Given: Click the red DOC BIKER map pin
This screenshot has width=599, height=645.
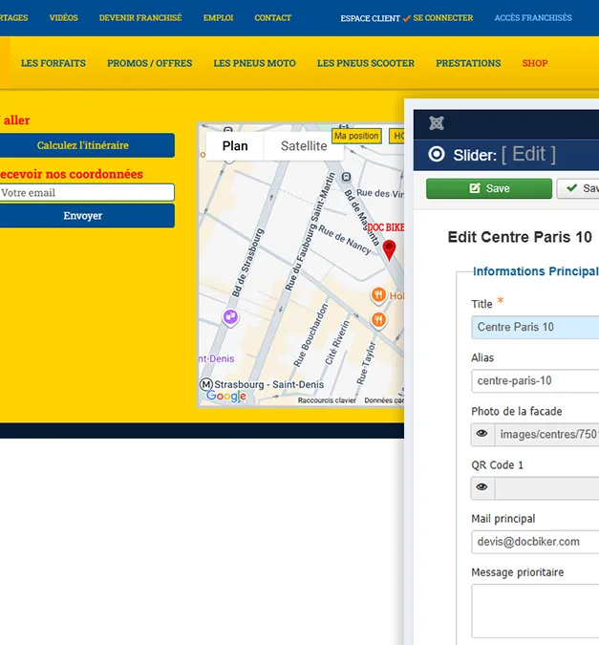Looking at the screenshot, I should click(389, 250).
